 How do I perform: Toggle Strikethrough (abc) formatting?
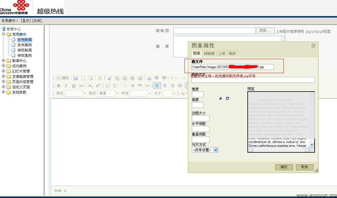click(x=81, y=86)
